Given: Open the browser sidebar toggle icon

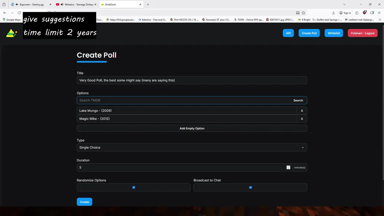Looking at the screenshot, I should (372, 13).
